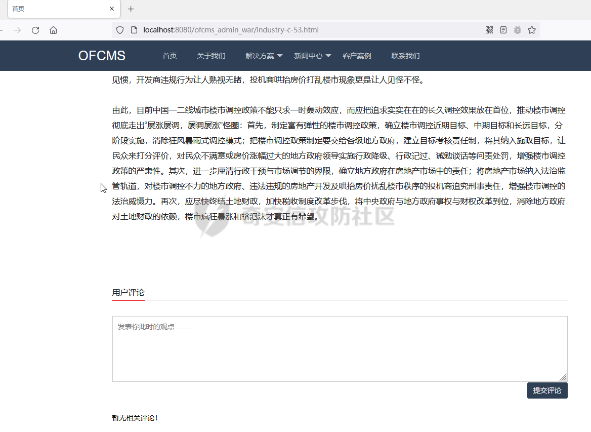Open 首页 in the navigation bar
591x432 pixels.
tap(170, 56)
